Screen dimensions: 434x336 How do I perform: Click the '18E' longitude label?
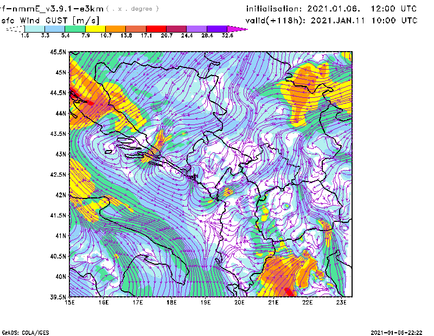[x=171, y=302]
